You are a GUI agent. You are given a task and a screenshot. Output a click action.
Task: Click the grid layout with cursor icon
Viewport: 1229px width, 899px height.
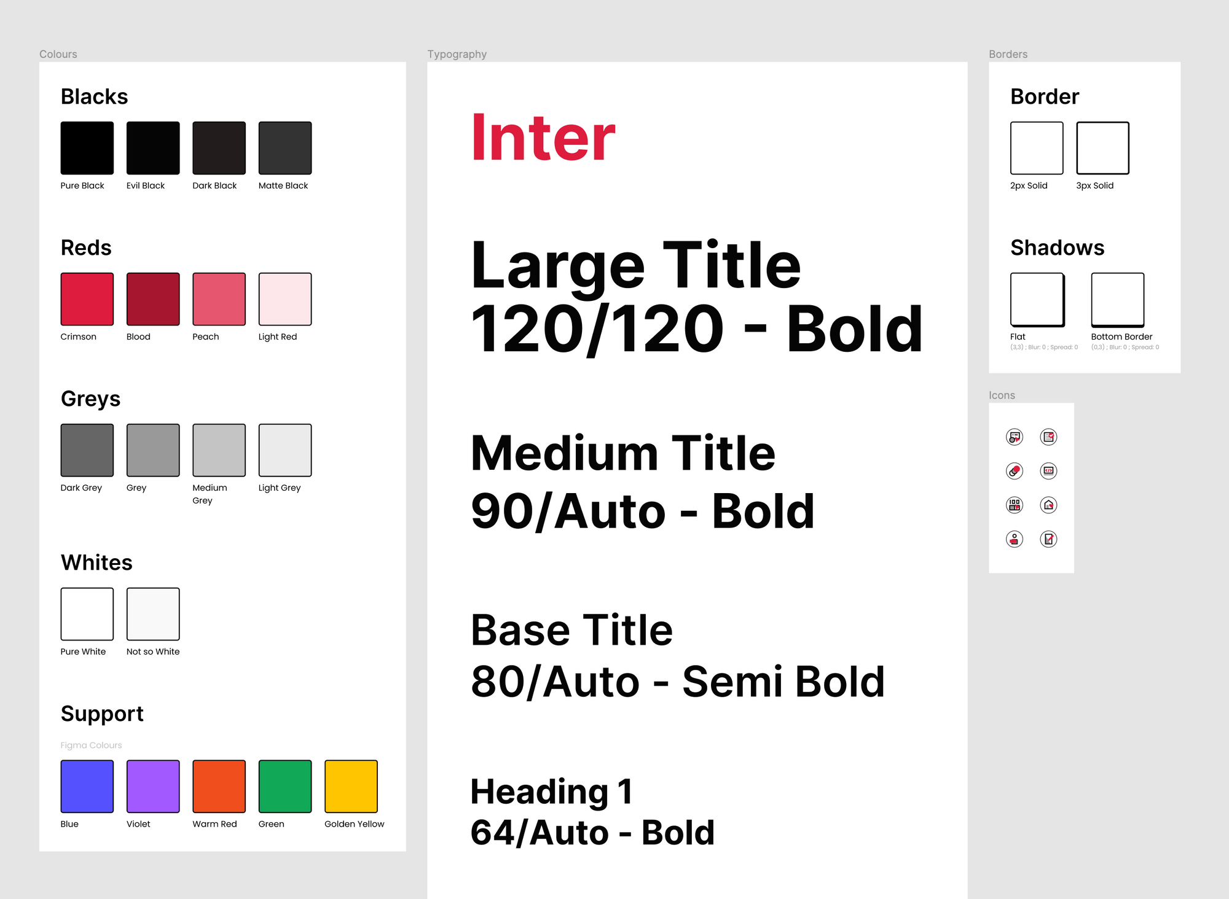pos(1015,505)
